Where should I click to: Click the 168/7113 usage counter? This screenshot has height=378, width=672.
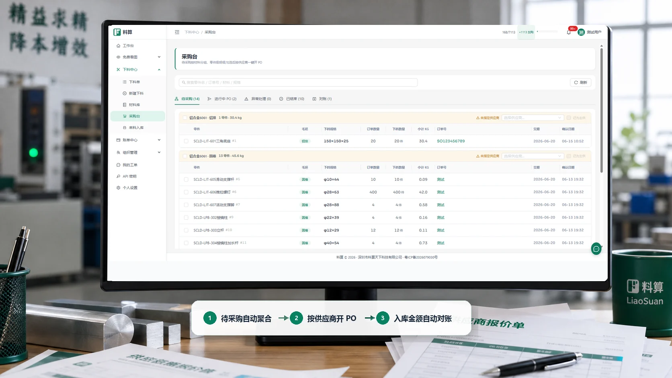tap(508, 32)
